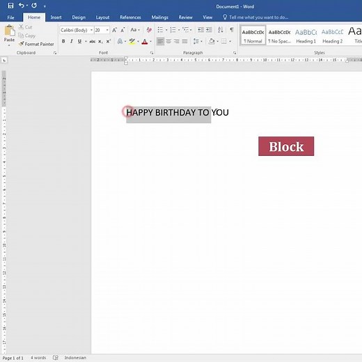Apply the Heading 1 style

[x=306, y=35]
